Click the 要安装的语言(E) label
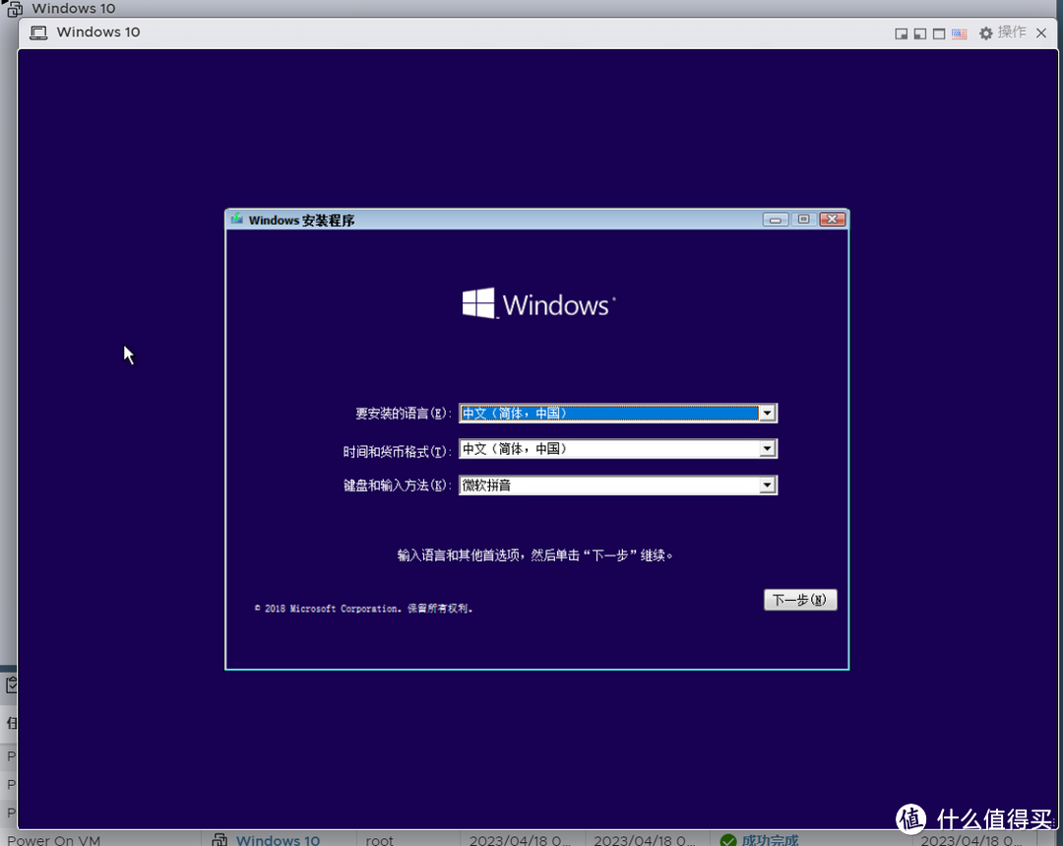 pyautogui.click(x=403, y=414)
